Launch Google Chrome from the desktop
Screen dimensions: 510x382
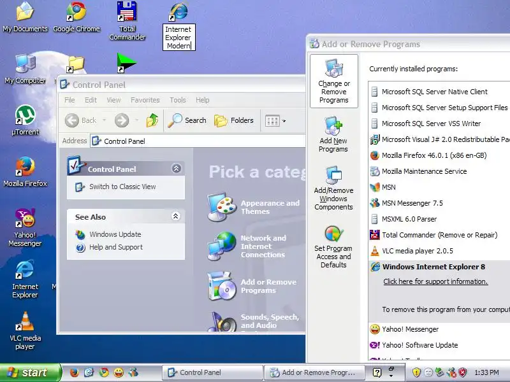tap(76, 17)
